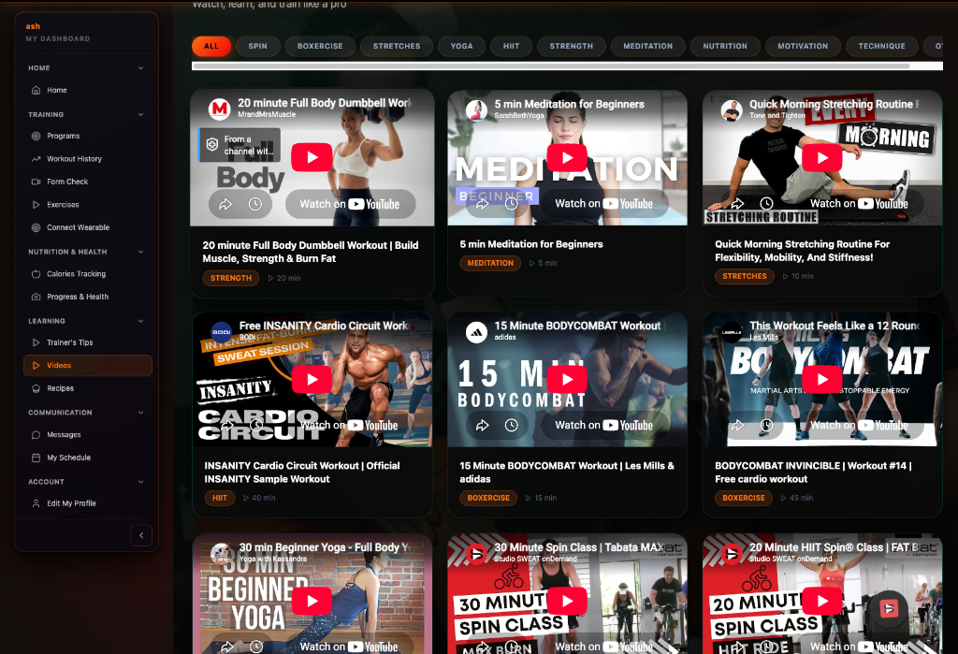Viewport: 958px width, 654px height.
Task: Filter videos by HIIT
Action: pos(512,46)
